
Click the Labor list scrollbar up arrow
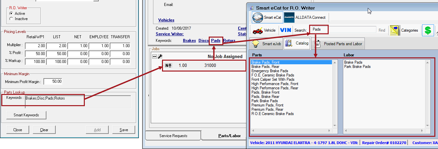click(x=427, y=62)
